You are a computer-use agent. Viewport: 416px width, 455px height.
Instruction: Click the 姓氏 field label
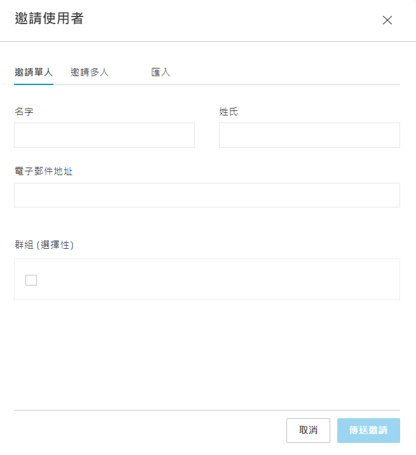tap(229, 112)
